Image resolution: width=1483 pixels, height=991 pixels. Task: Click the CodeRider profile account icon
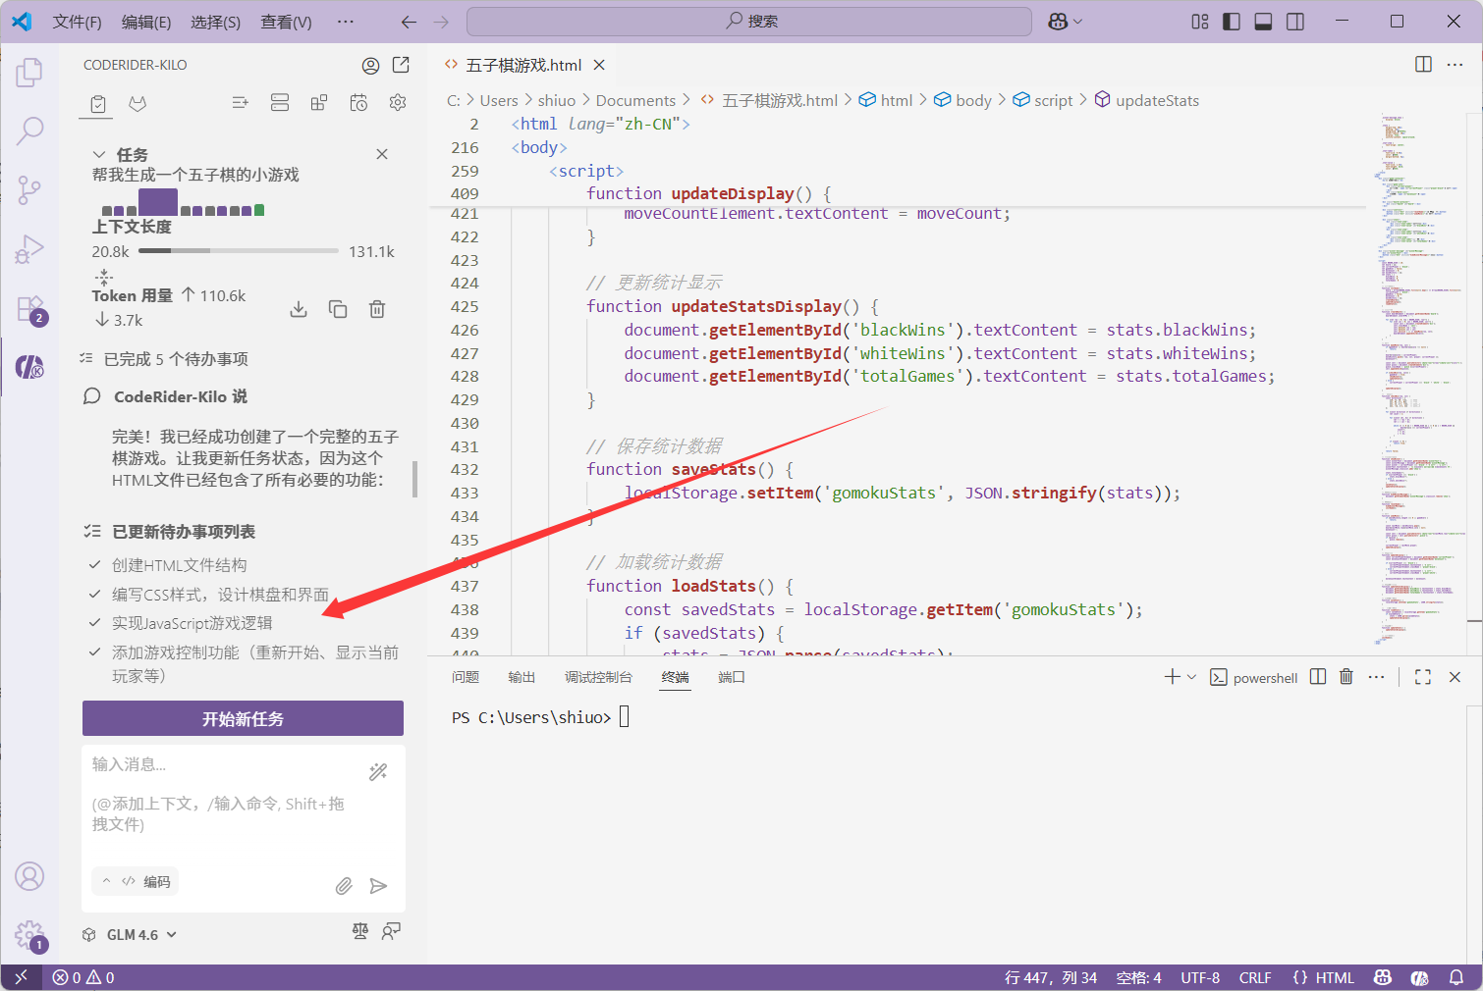[370, 66]
